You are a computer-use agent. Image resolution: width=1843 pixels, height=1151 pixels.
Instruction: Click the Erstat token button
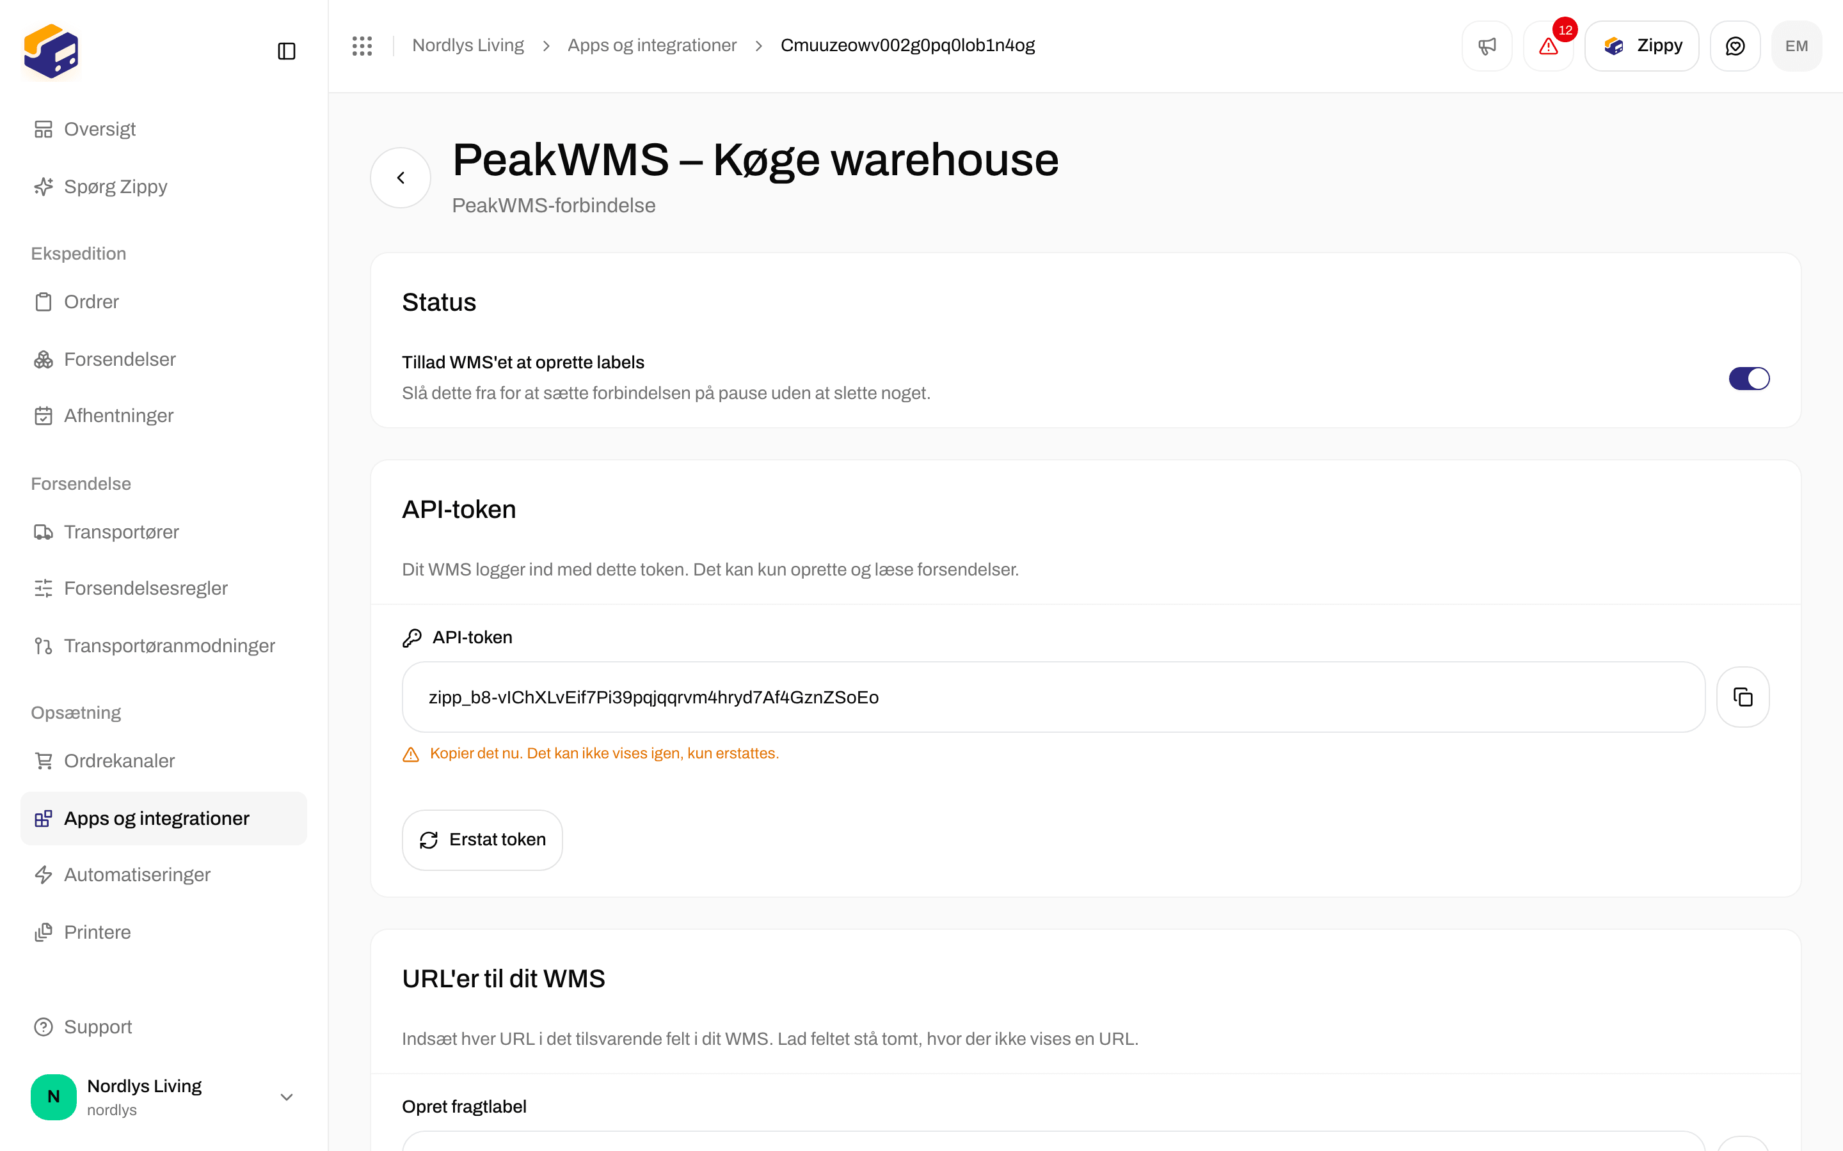482,840
